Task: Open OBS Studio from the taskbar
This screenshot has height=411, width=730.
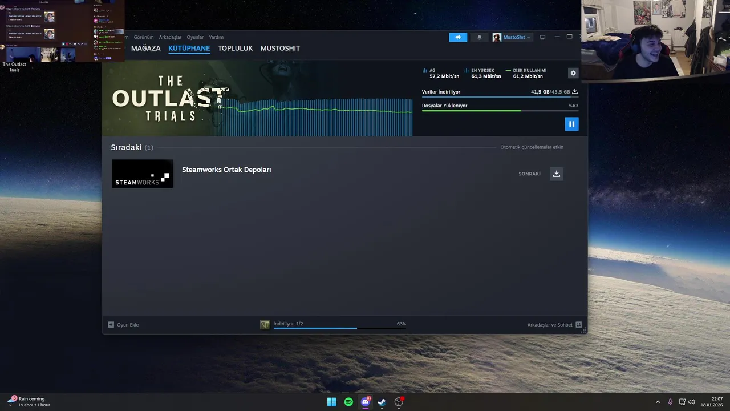Action: click(x=399, y=402)
